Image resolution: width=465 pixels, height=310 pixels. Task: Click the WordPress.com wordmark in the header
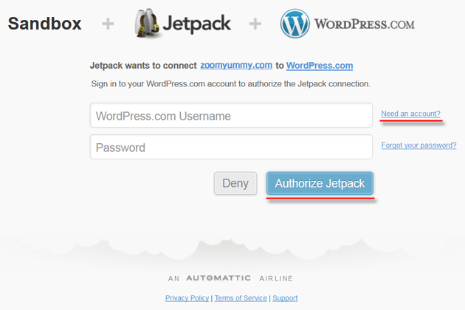(365, 24)
